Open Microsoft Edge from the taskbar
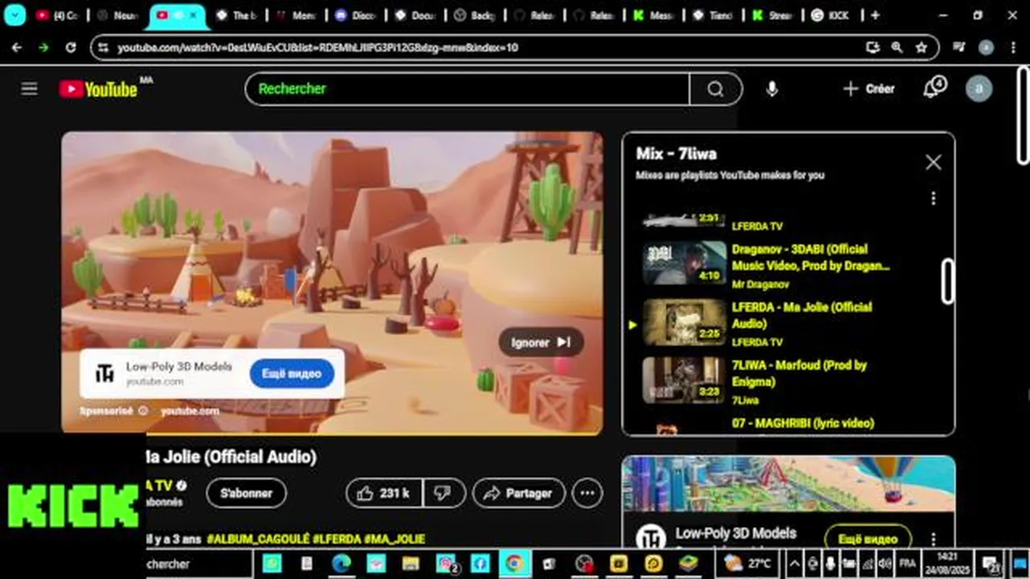 tap(341, 564)
